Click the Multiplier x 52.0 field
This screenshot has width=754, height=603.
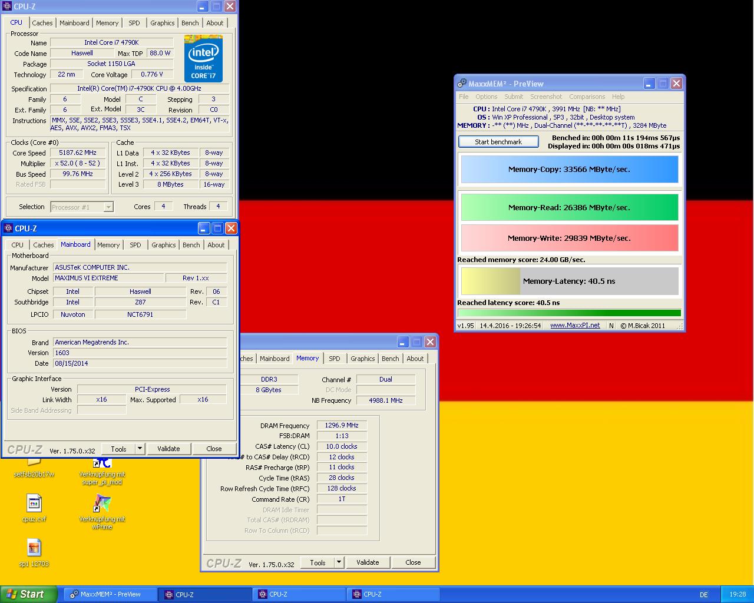click(78, 163)
